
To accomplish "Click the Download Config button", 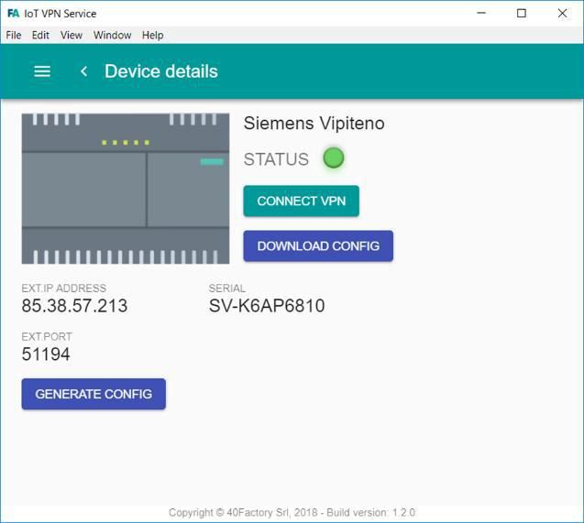I will (x=318, y=246).
